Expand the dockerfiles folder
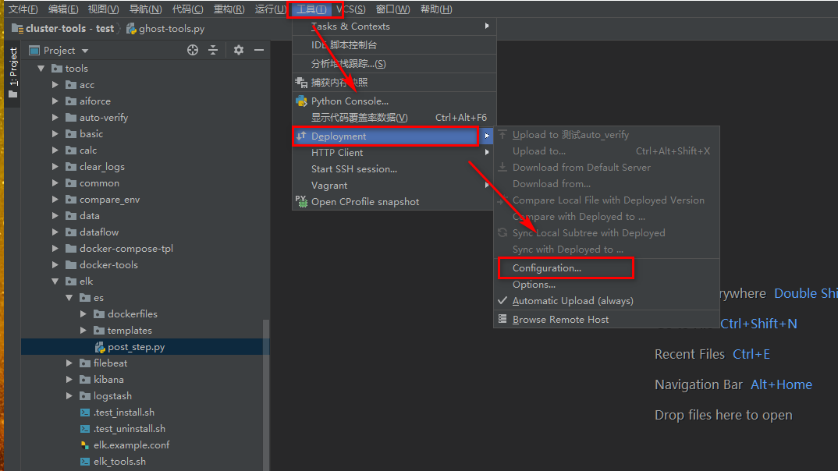 click(83, 314)
